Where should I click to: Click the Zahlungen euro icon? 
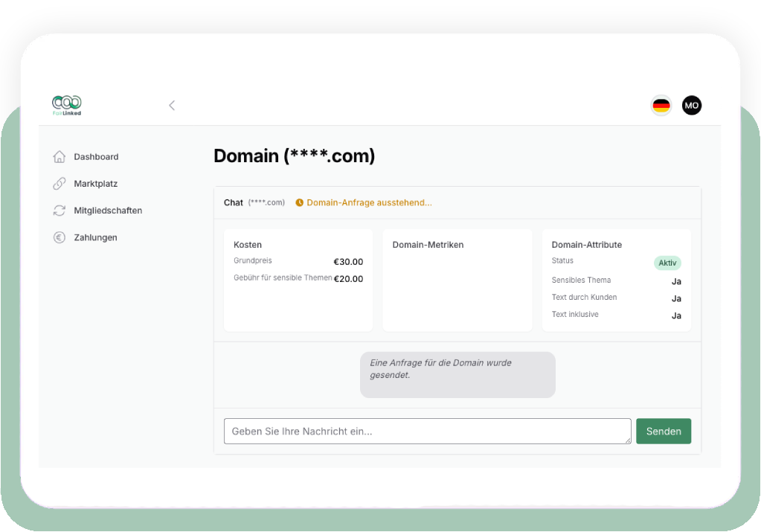(x=60, y=237)
